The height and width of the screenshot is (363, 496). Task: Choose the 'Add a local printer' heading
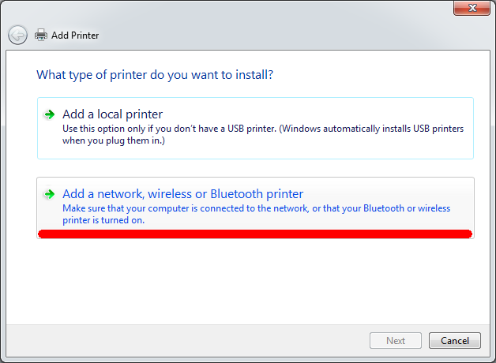pyautogui.click(x=112, y=114)
